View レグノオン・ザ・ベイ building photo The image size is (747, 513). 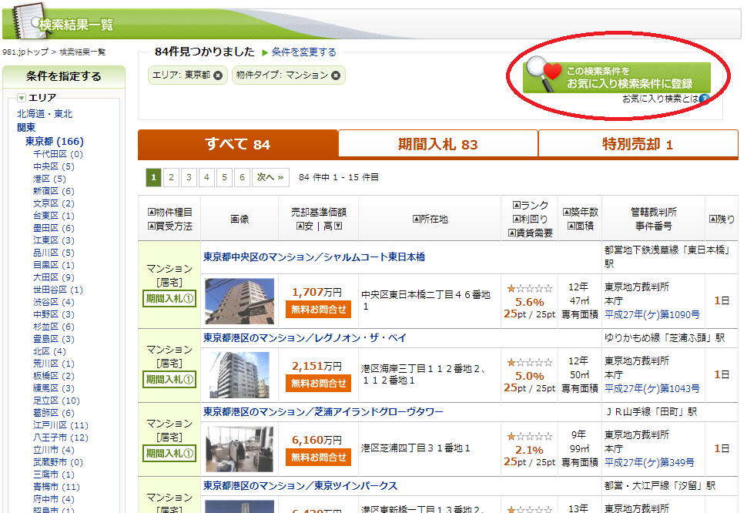tap(240, 375)
